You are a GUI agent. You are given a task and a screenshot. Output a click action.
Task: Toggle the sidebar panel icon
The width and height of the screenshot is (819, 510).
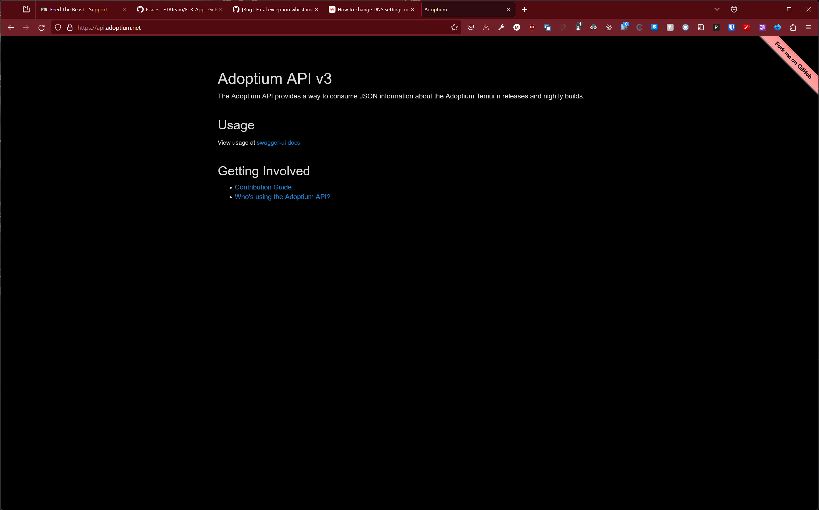coord(701,27)
